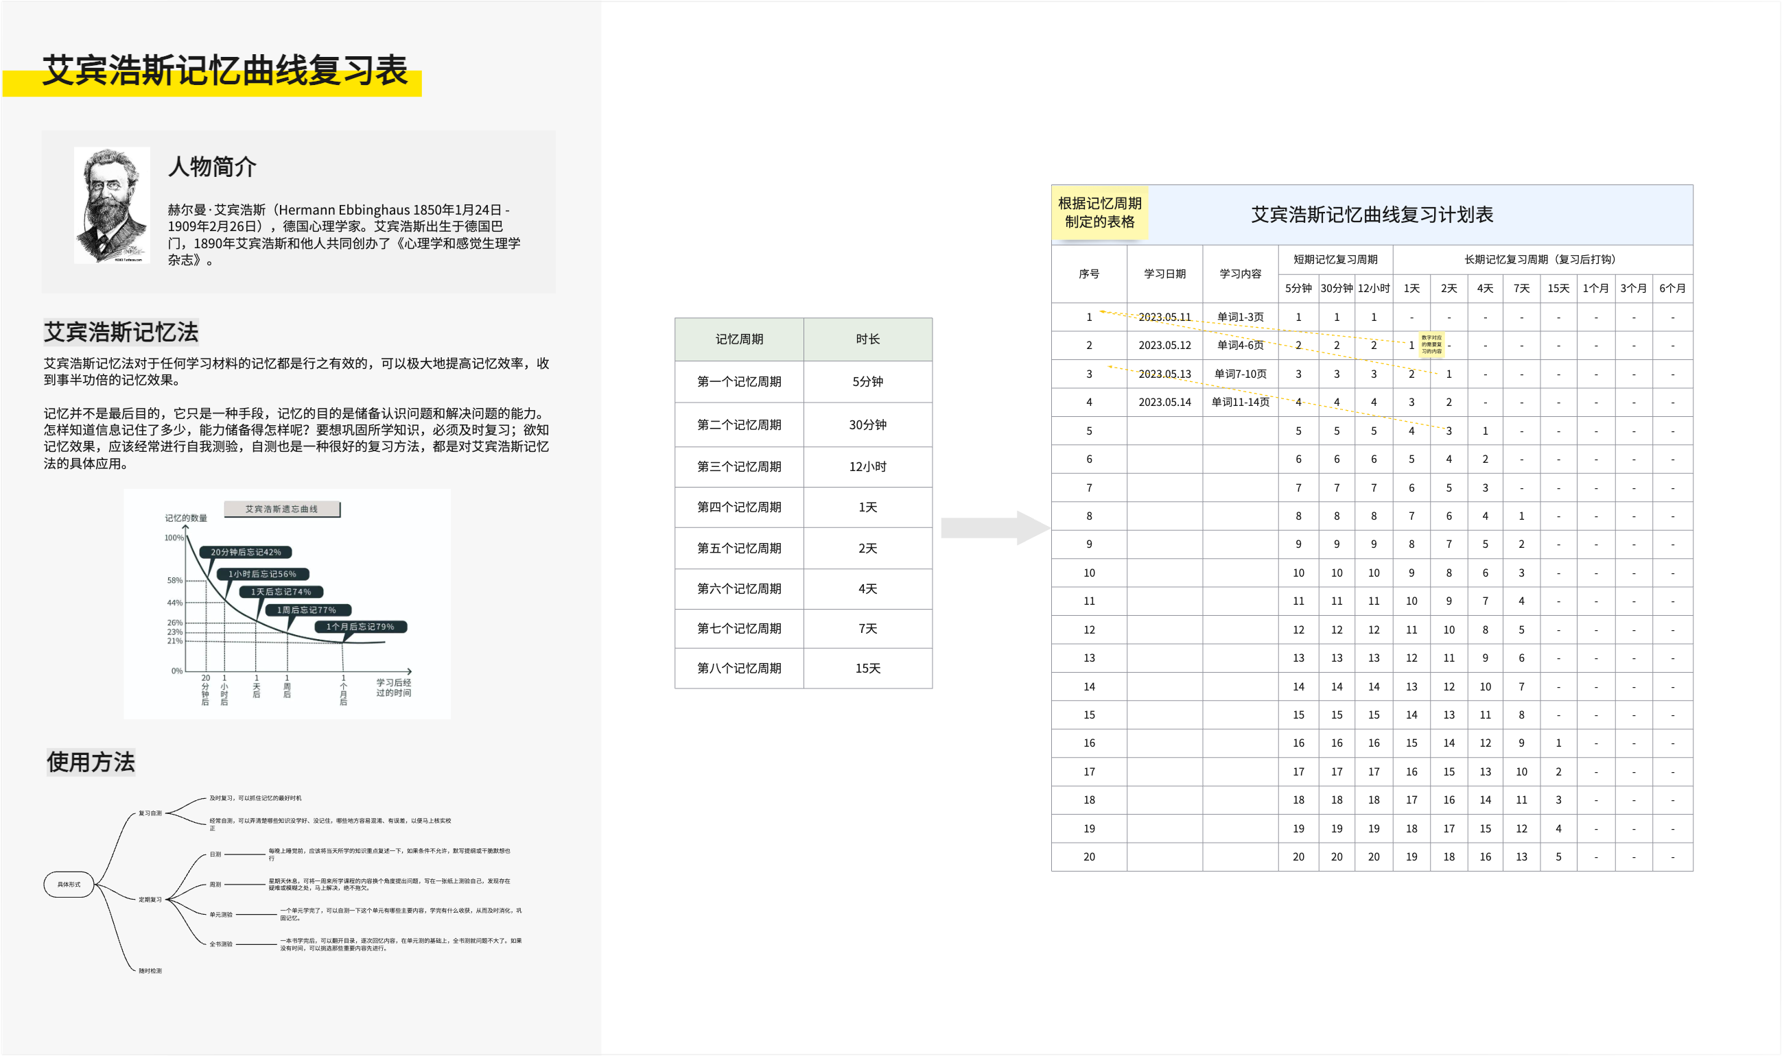Click the 时长 column header
The image size is (1782, 1056).
pyautogui.click(x=868, y=339)
